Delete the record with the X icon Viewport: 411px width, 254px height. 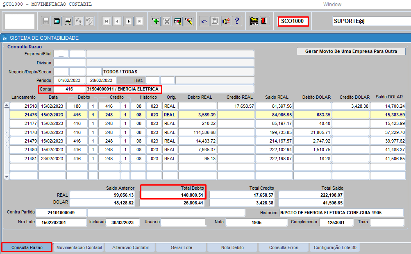click(x=167, y=21)
